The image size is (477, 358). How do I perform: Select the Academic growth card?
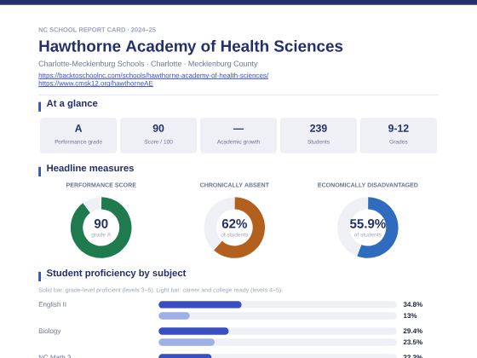pyautogui.click(x=238, y=136)
